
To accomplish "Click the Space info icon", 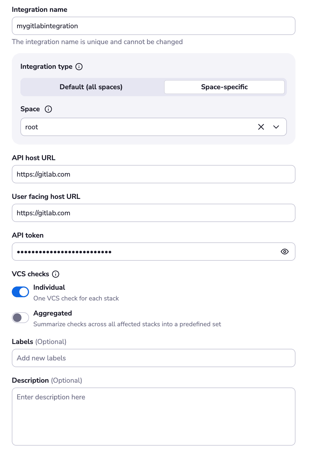I will point(48,109).
